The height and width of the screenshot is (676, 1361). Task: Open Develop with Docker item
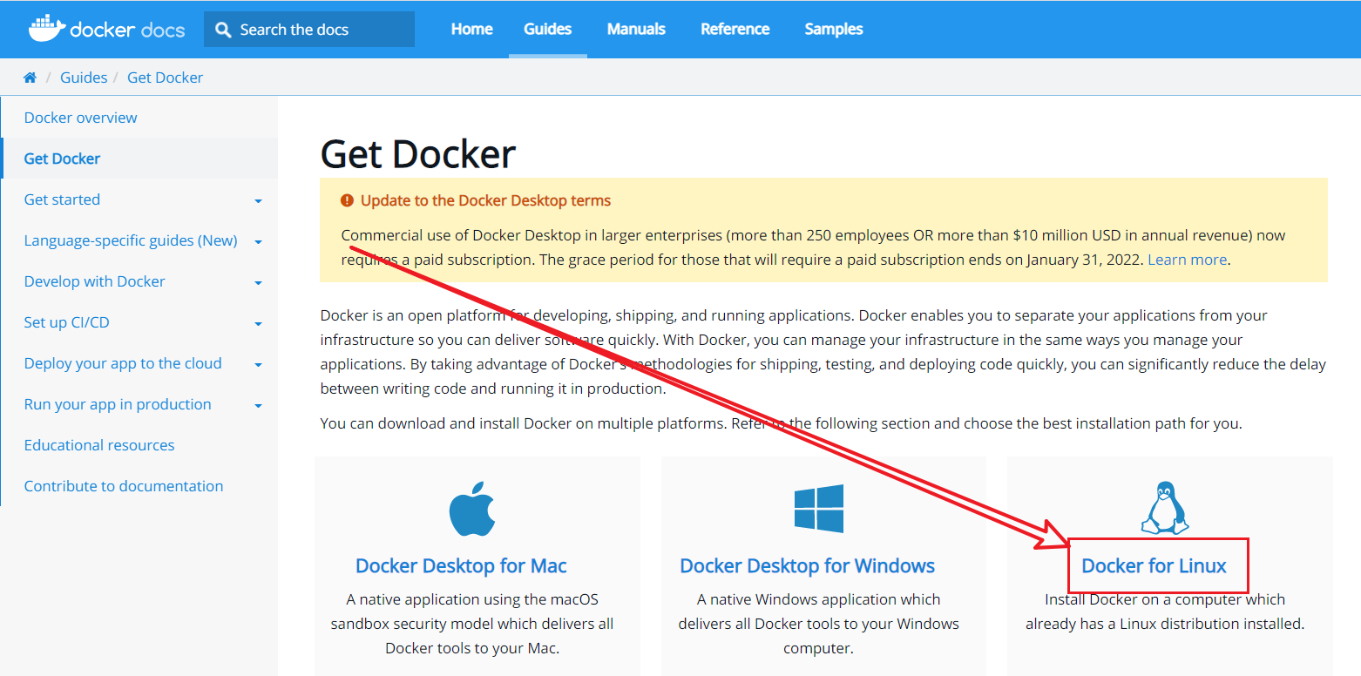[x=95, y=281]
